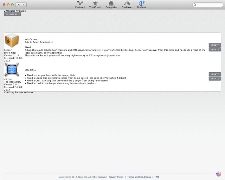Go to the Purchases tab

127,5
